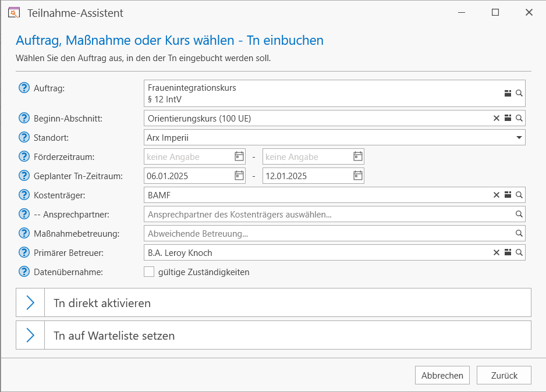
Task: Open calendar for Tn-Zeitraum end date
Action: pyautogui.click(x=358, y=176)
